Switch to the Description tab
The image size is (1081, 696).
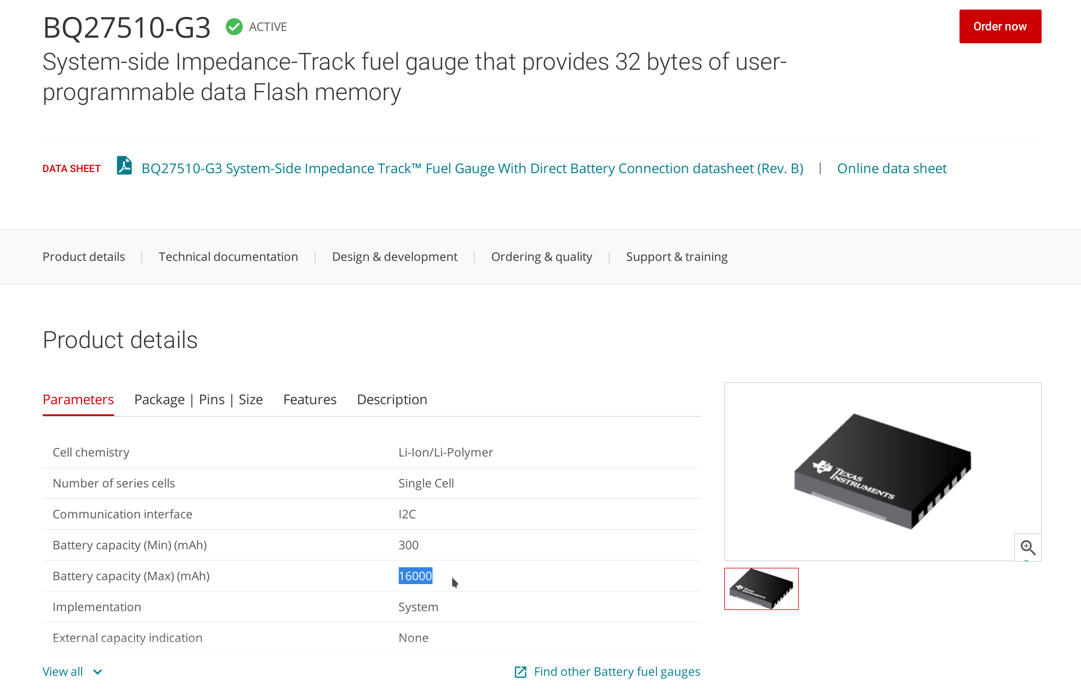[392, 400]
